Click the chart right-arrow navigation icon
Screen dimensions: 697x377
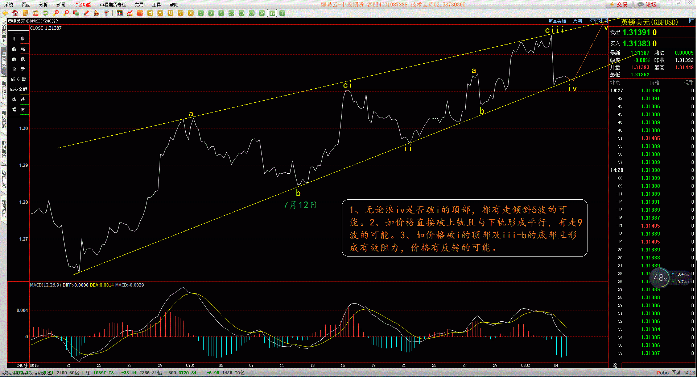click(x=599, y=21)
